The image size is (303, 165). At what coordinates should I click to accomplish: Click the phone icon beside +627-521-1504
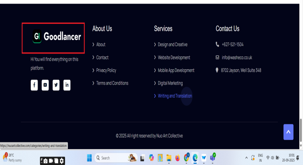[x=217, y=44]
